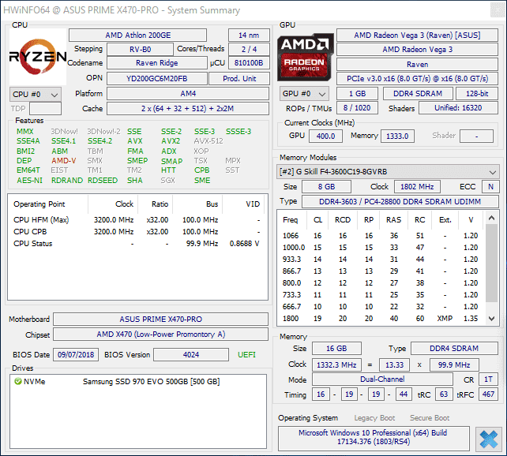Click the SME feature label
The image size is (507, 456).
(202, 180)
